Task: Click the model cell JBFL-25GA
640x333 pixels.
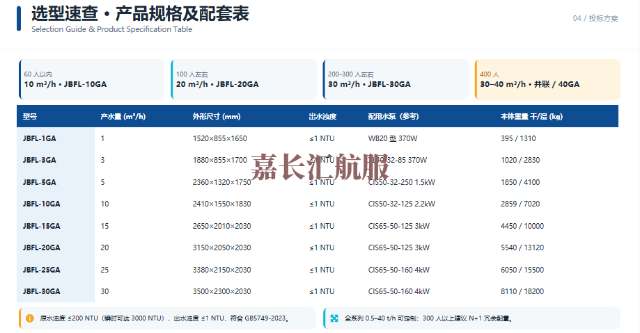Action: point(41,270)
